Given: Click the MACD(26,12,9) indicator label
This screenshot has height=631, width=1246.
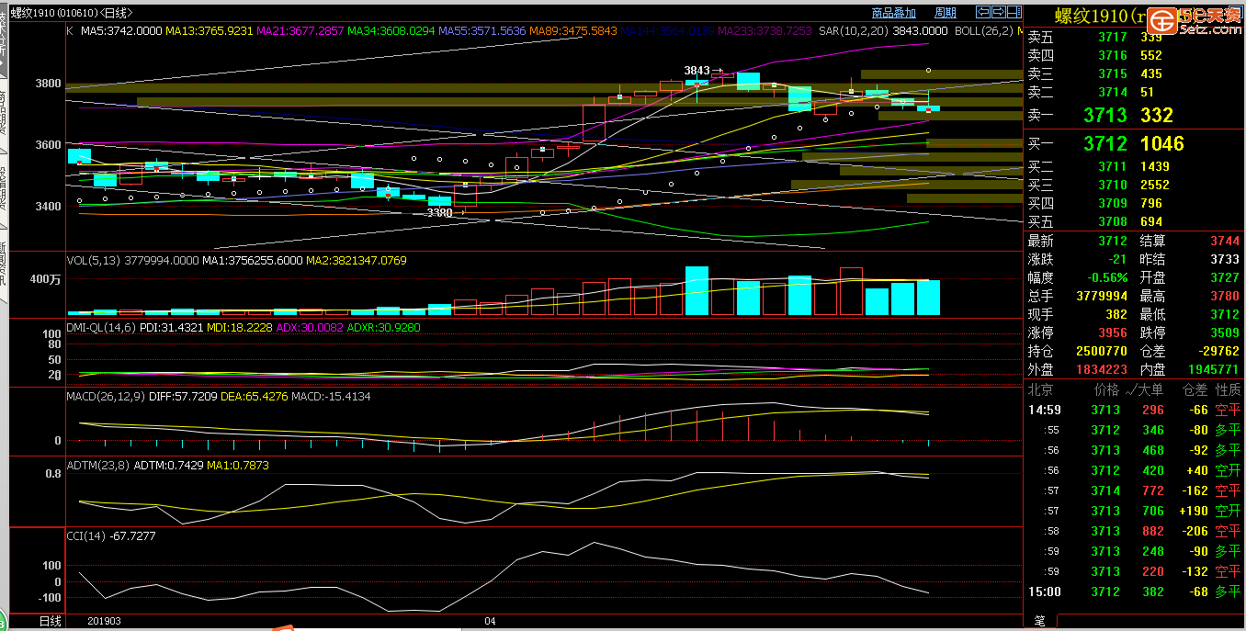Looking at the screenshot, I should click(105, 397).
